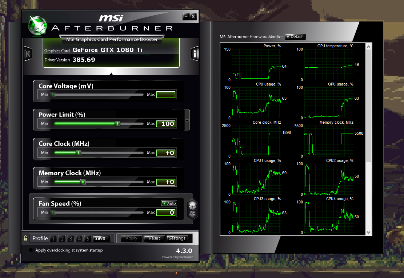Click monitor scrollbar down arrow
Viewport: 404px width, 278px height.
pyautogui.click(x=368, y=233)
